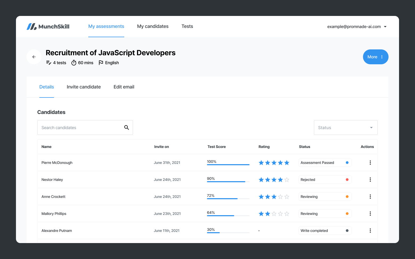Switch to Edit email tab
The width and height of the screenshot is (415, 259).
tap(124, 87)
